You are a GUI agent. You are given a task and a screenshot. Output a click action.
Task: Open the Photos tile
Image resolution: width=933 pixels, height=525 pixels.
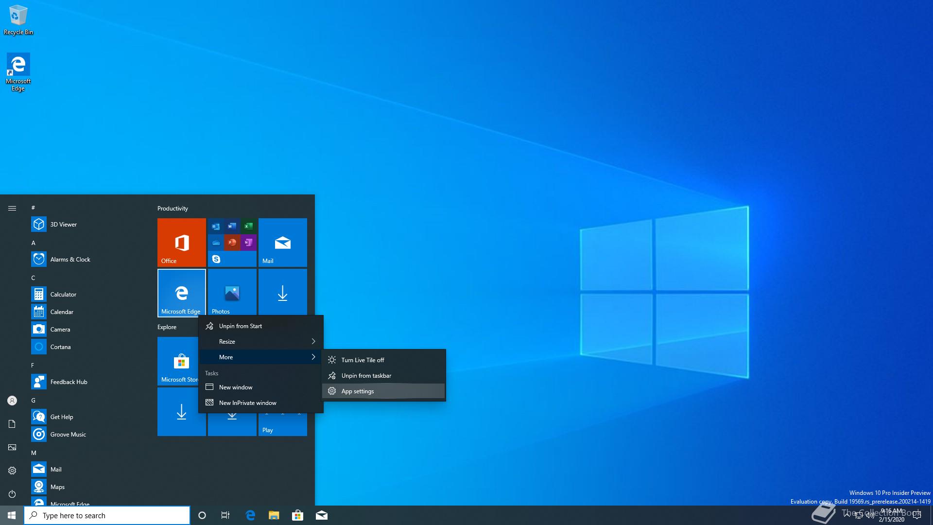pos(232,292)
